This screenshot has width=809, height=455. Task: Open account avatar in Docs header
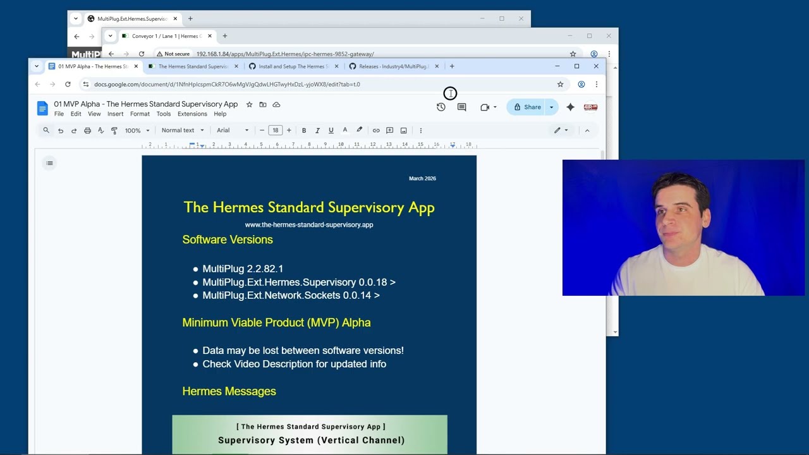(x=591, y=107)
